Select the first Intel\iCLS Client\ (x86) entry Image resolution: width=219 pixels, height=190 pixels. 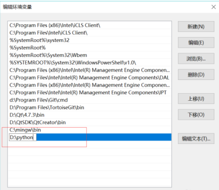[55, 25]
